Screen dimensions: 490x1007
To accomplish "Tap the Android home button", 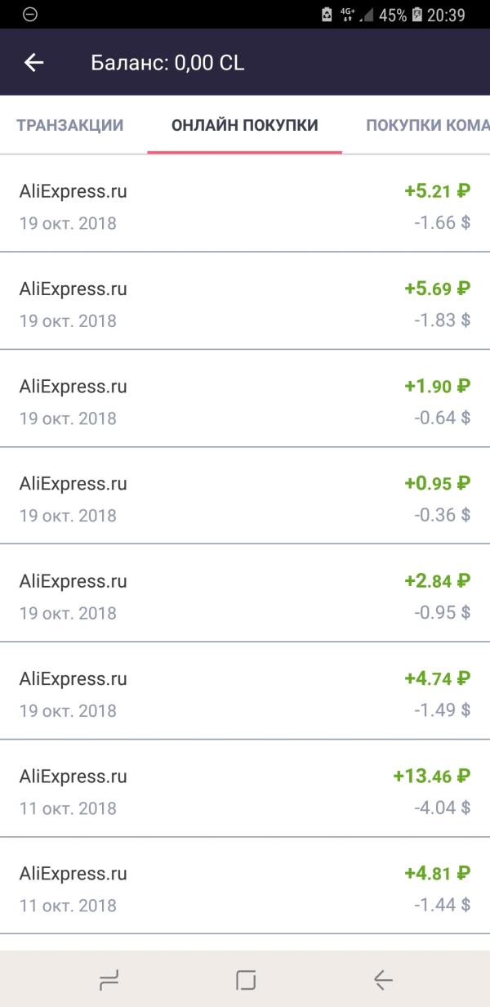I will point(246,979).
